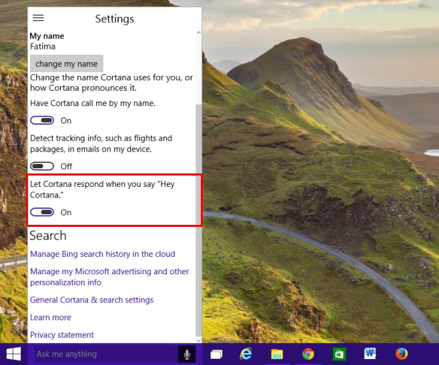Click 'Change the name Cortana uses for you' description
The height and width of the screenshot is (365, 439).
pyautogui.click(x=111, y=83)
